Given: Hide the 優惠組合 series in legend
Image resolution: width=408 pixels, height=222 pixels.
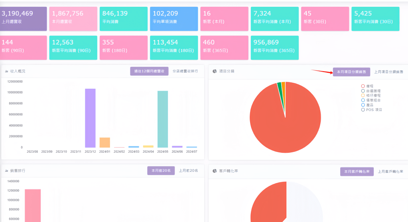Looking at the screenshot, I should pyautogui.click(x=371, y=100).
